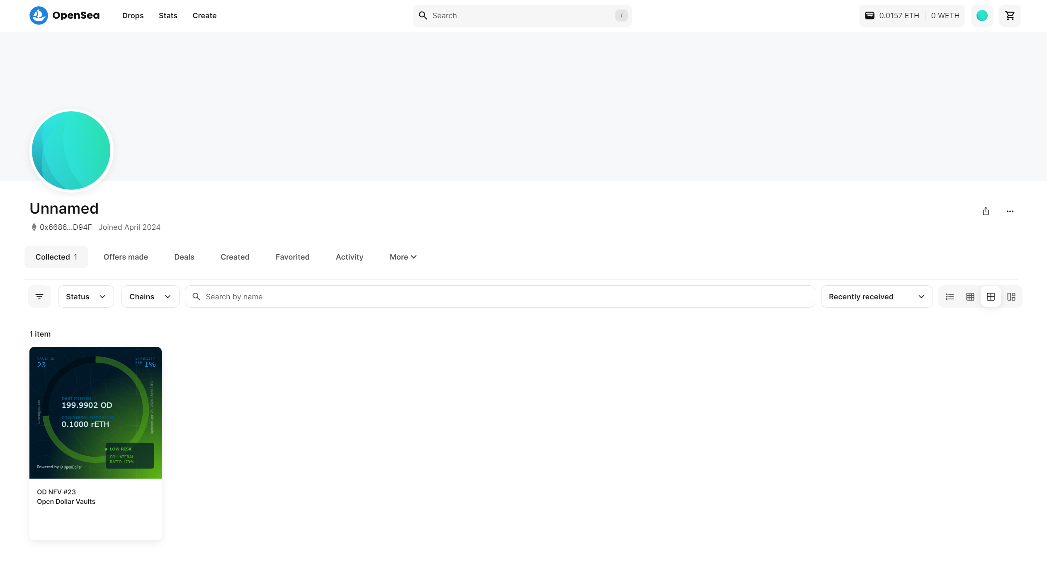
Task: Click the Joined April 2024 text
Action: coord(129,227)
